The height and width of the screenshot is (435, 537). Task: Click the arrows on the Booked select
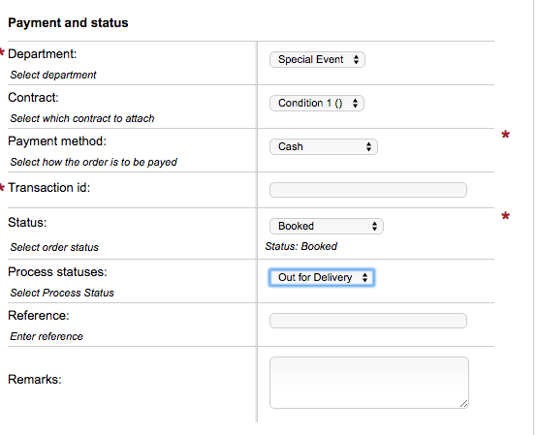[374, 227]
